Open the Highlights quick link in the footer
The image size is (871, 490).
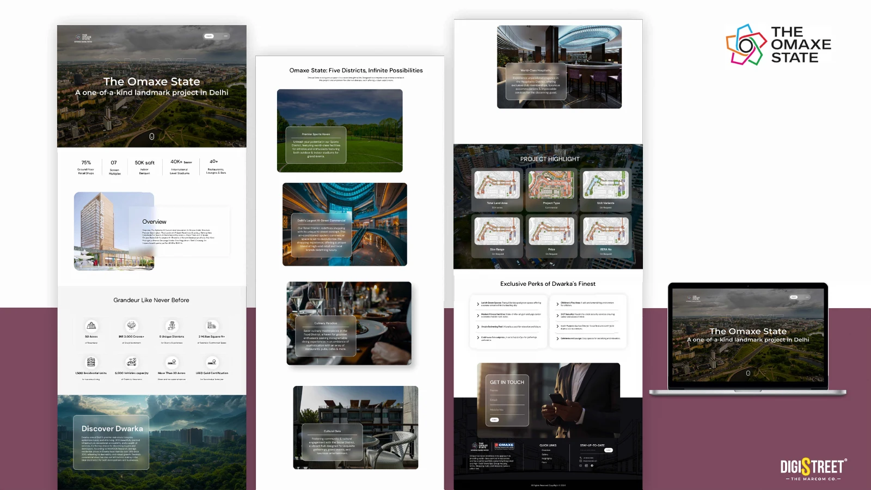(x=547, y=458)
